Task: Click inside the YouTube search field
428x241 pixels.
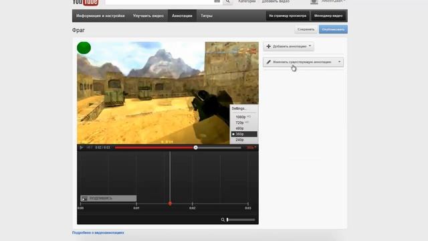Action: (x=160, y=1)
